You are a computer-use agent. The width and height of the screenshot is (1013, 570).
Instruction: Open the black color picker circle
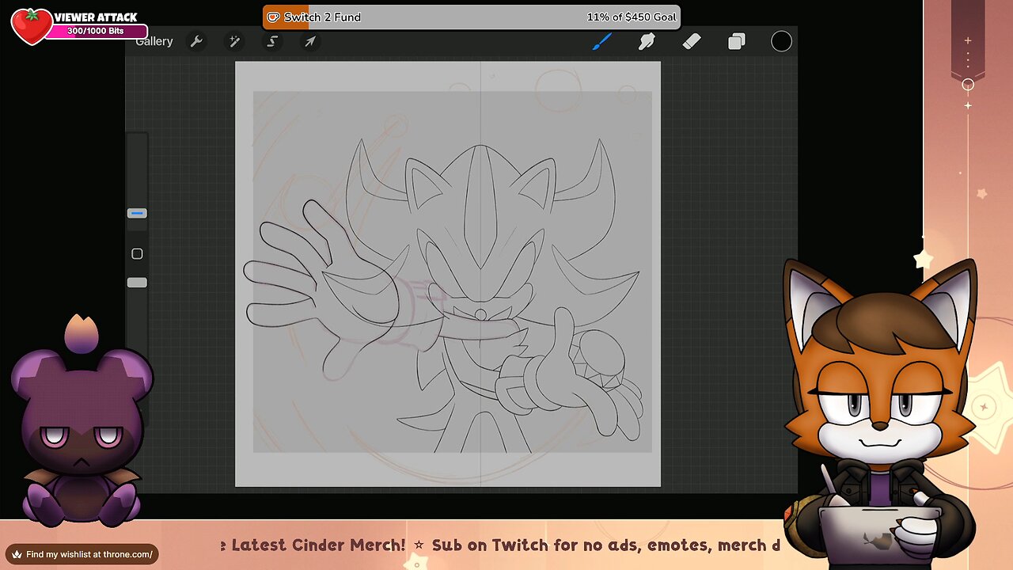781,41
